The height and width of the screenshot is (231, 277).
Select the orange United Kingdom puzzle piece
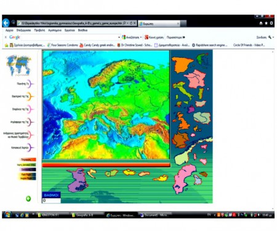coord(182,121)
